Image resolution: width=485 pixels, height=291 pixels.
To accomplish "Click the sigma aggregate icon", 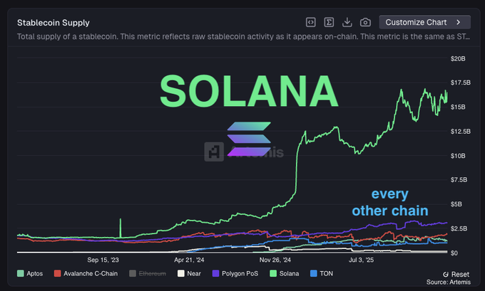I will (329, 22).
